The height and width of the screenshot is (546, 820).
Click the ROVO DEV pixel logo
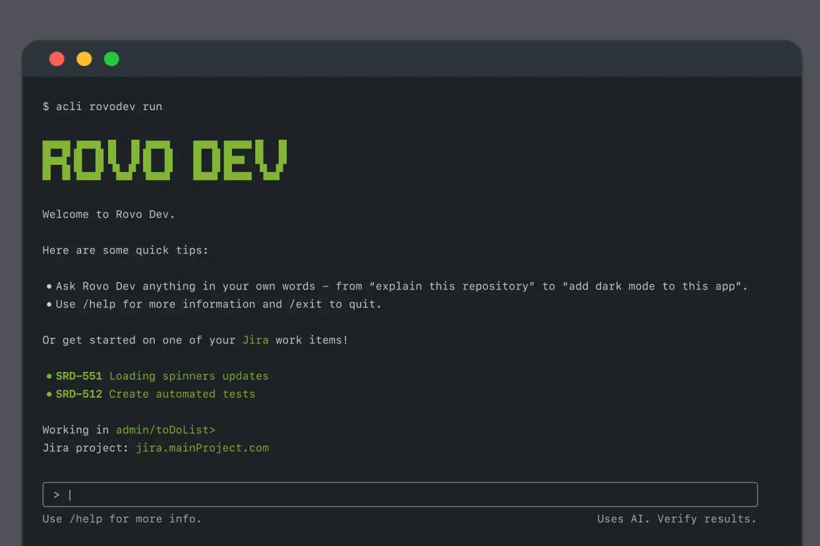point(165,160)
